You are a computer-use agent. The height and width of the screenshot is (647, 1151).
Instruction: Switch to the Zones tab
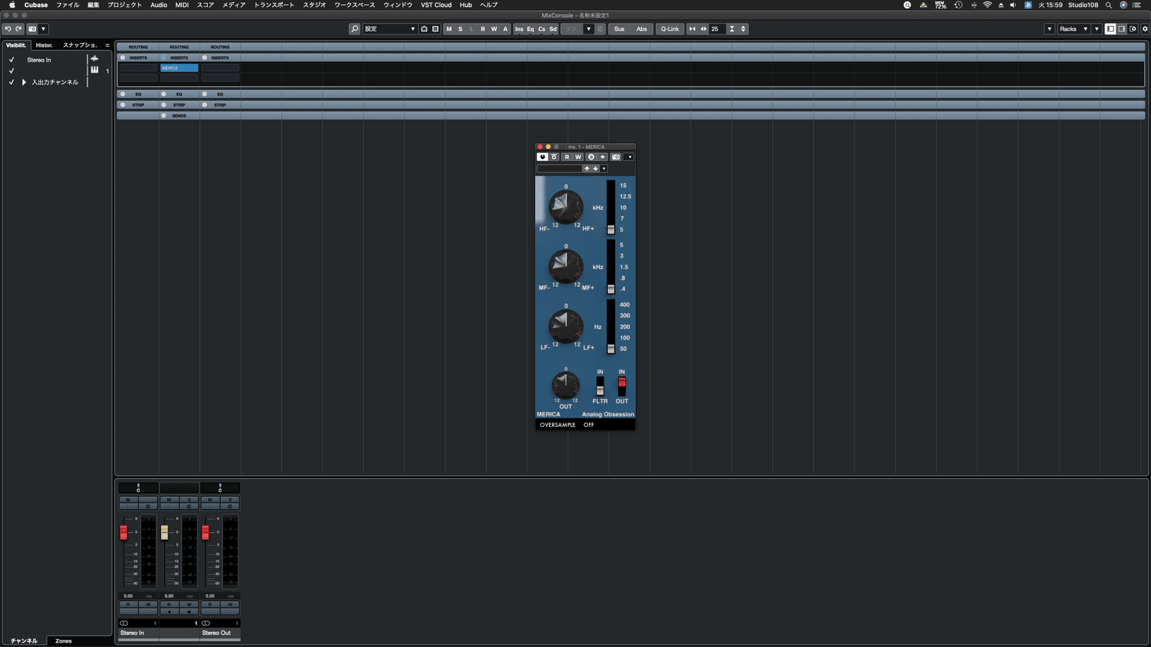click(x=63, y=641)
